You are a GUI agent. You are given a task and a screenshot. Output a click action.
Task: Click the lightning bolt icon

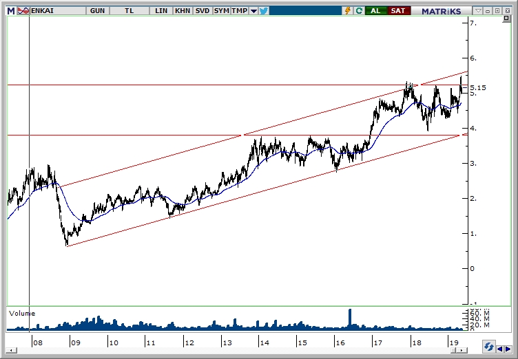(x=348, y=11)
